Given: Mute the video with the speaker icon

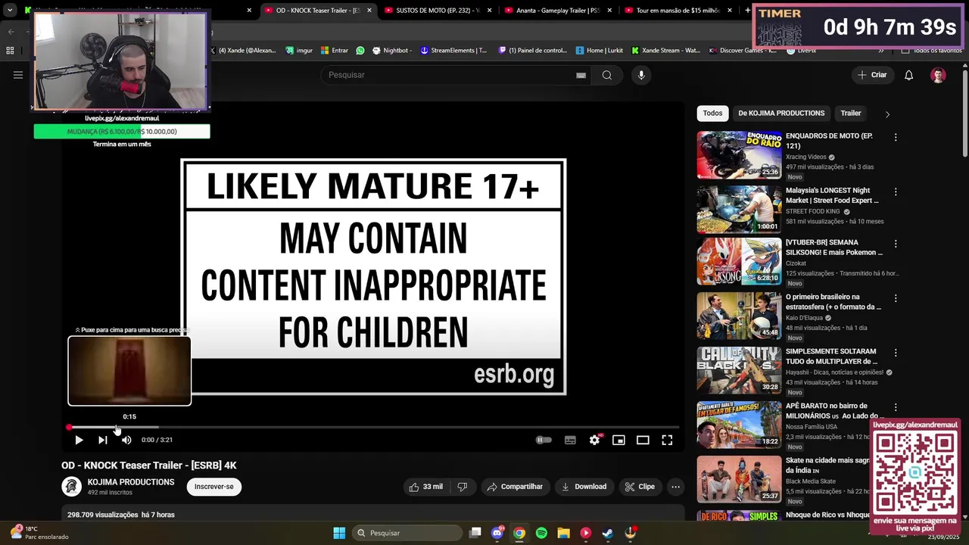Looking at the screenshot, I should point(126,440).
